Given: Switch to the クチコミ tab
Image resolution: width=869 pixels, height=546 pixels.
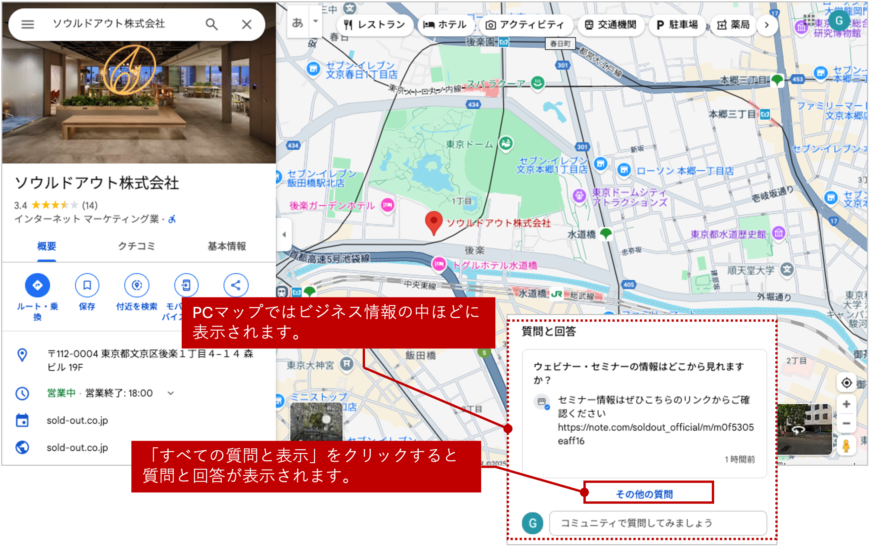Looking at the screenshot, I should pyautogui.click(x=137, y=246).
